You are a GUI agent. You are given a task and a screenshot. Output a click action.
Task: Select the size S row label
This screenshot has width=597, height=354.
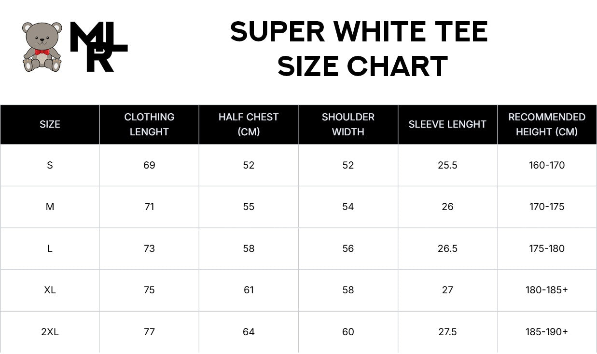50,165
